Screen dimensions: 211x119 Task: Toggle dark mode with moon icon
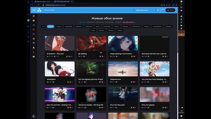coord(34,116)
